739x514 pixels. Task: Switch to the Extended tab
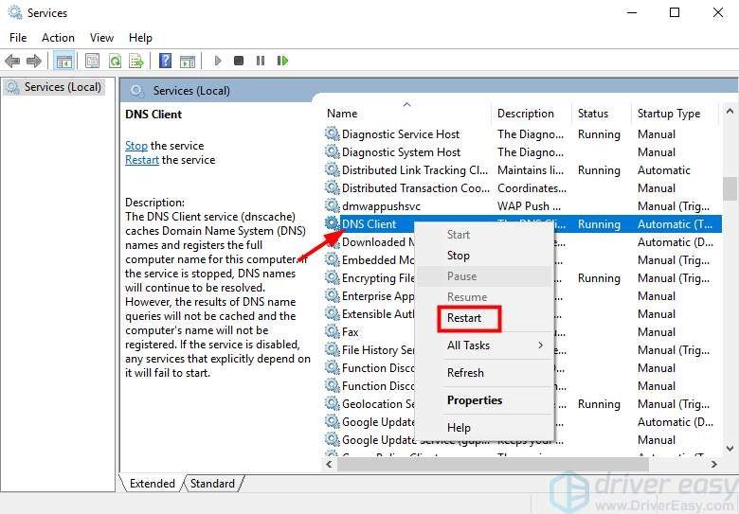pos(152,484)
